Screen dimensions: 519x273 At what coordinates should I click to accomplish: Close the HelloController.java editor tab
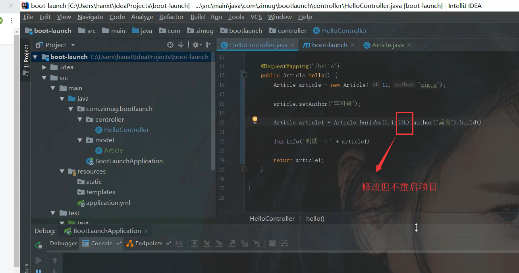click(x=293, y=45)
